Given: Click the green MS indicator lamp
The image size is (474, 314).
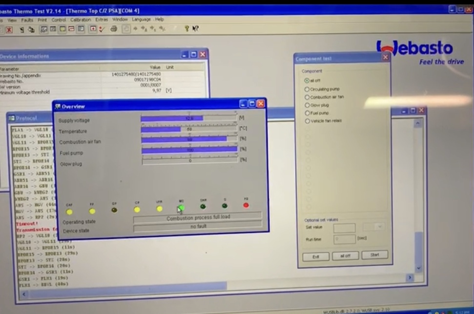Looking at the screenshot, I should coord(182,208).
